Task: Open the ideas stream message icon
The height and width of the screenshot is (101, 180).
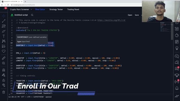Action: (177, 69)
